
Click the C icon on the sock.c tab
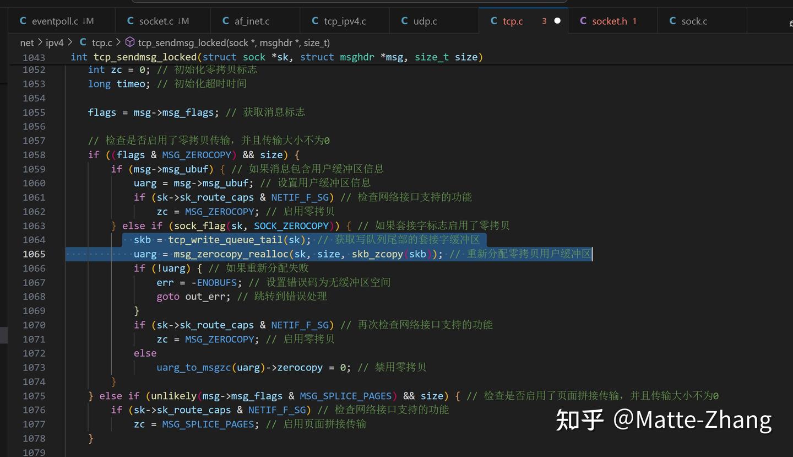pyautogui.click(x=673, y=20)
